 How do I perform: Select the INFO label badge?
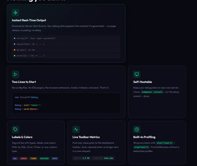(55, 159)
